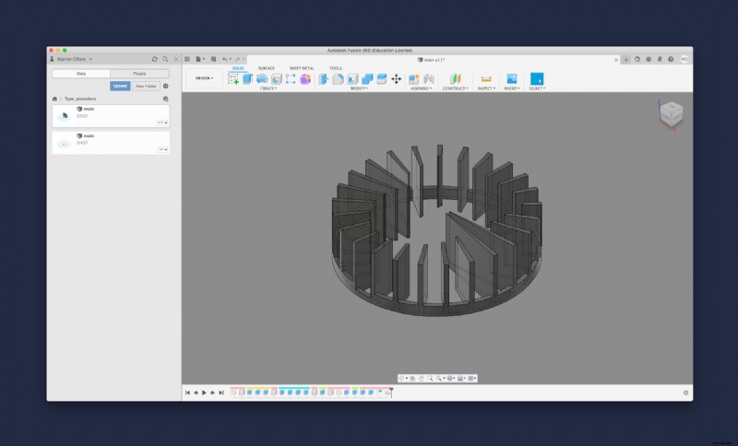Click the Construct plane icon
Image resolution: width=738 pixels, height=446 pixels.
(455, 79)
